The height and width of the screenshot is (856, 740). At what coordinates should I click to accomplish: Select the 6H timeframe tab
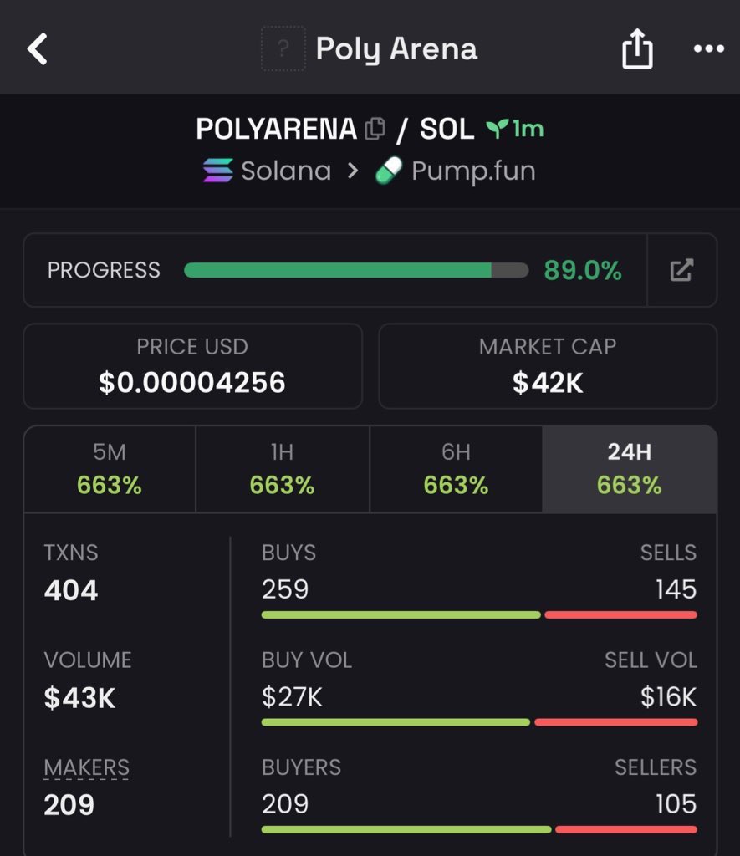tap(456, 468)
